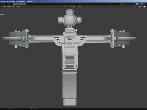Open the transform pivot point dropdown

tap(71, 7)
